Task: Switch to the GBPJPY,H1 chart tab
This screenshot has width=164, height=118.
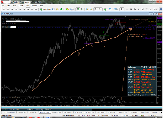Action: (x=123, y=112)
